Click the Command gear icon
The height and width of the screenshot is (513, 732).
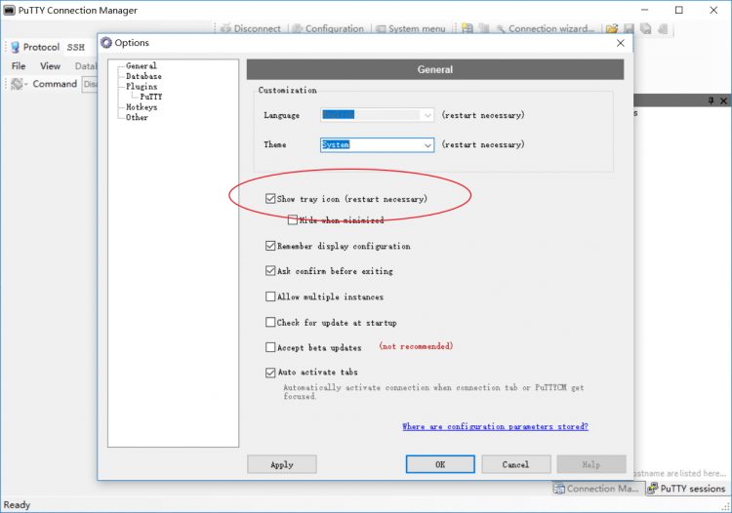point(18,84)
